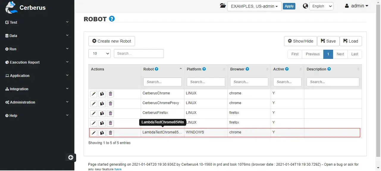Duplicate the highlighted LambdaTestChrome85Win robot
Image resolution: width=381 pixels, height=171 pixels.
coord(102,133)
